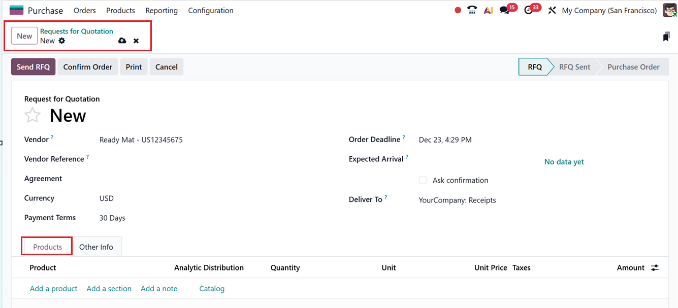Switch to the Other Info tab
Screen dimensions: 678x308
96,247
